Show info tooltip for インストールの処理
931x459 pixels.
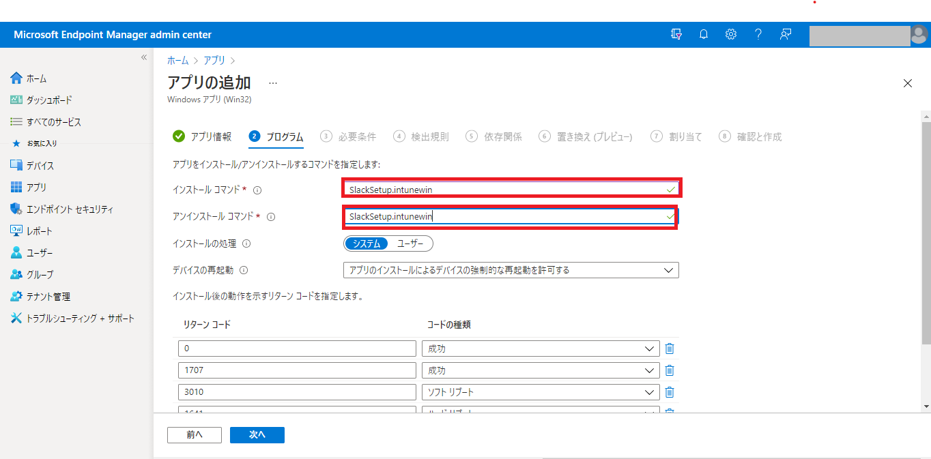(x=246, y=243)
